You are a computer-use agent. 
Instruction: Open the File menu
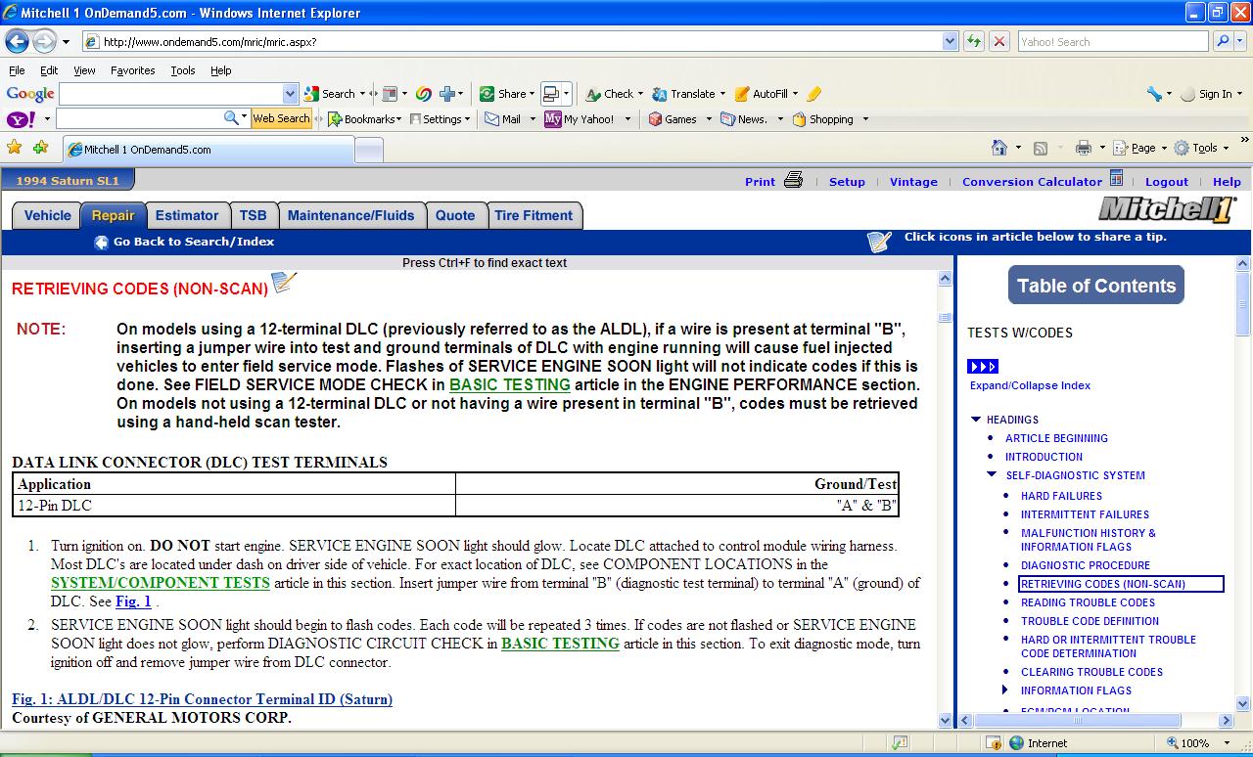(17, 70)
